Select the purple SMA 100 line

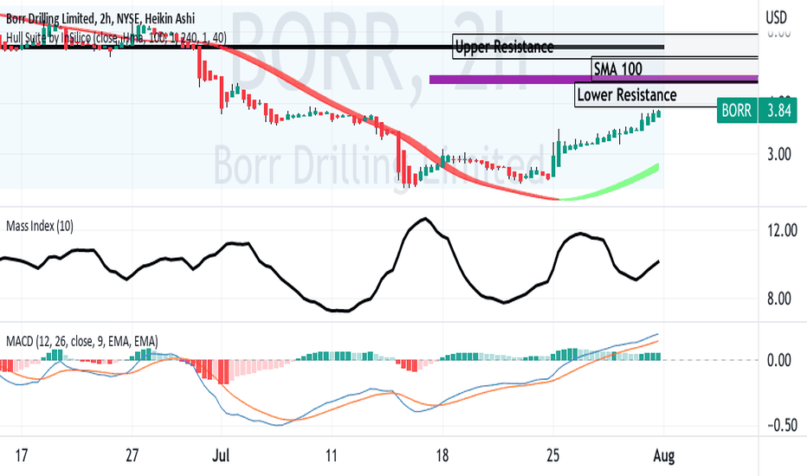(x=593, y=80)
